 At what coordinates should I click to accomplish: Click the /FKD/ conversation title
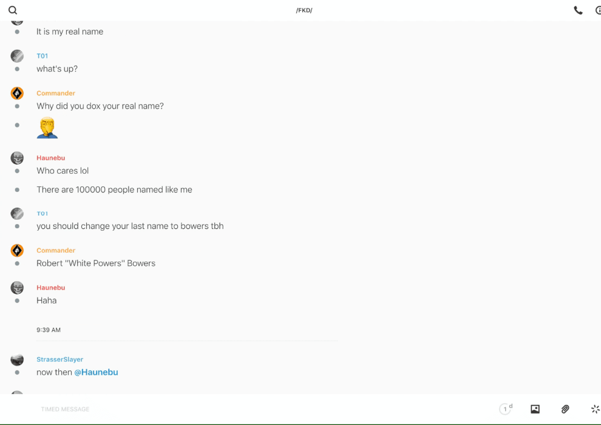coord(304,10)
